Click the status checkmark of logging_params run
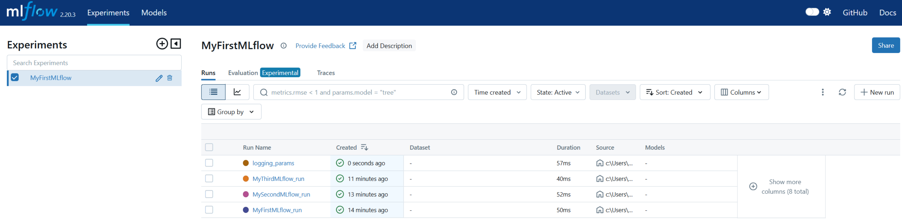 (x=340, y=163)
